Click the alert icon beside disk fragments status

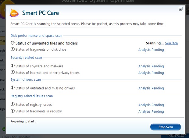click(x=13, y=49)
